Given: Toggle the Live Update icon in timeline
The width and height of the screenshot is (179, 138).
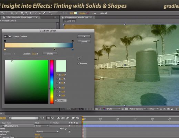Looking at the screenshot, I should 48,118.
